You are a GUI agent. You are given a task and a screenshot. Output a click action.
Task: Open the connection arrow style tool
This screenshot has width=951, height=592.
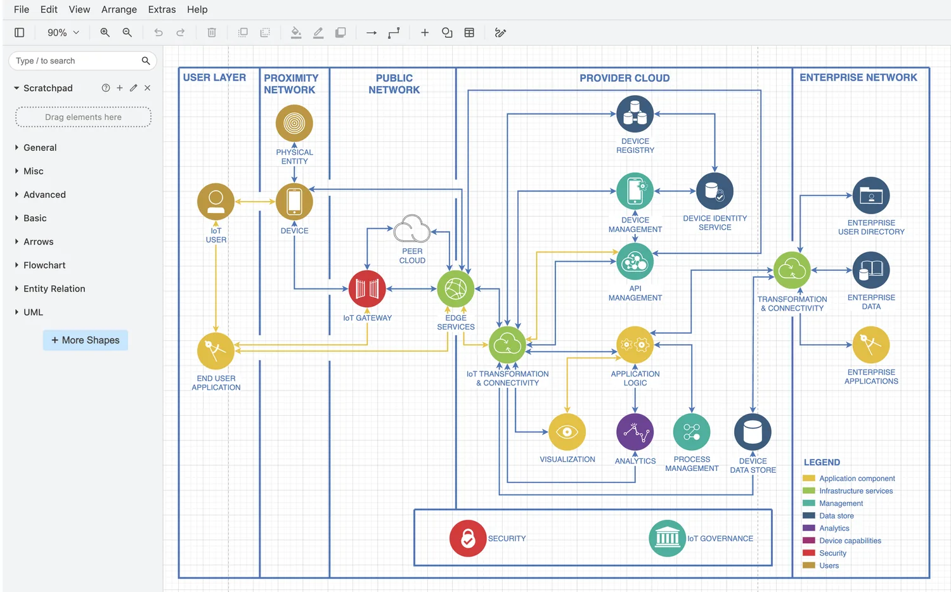coord(372,32)
